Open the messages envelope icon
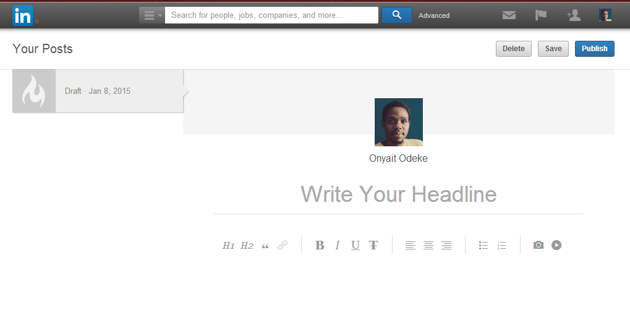 point(509,15)
